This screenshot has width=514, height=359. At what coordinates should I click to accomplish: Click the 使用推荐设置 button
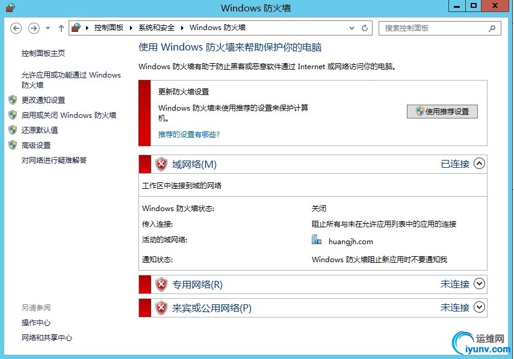(442, 112)
